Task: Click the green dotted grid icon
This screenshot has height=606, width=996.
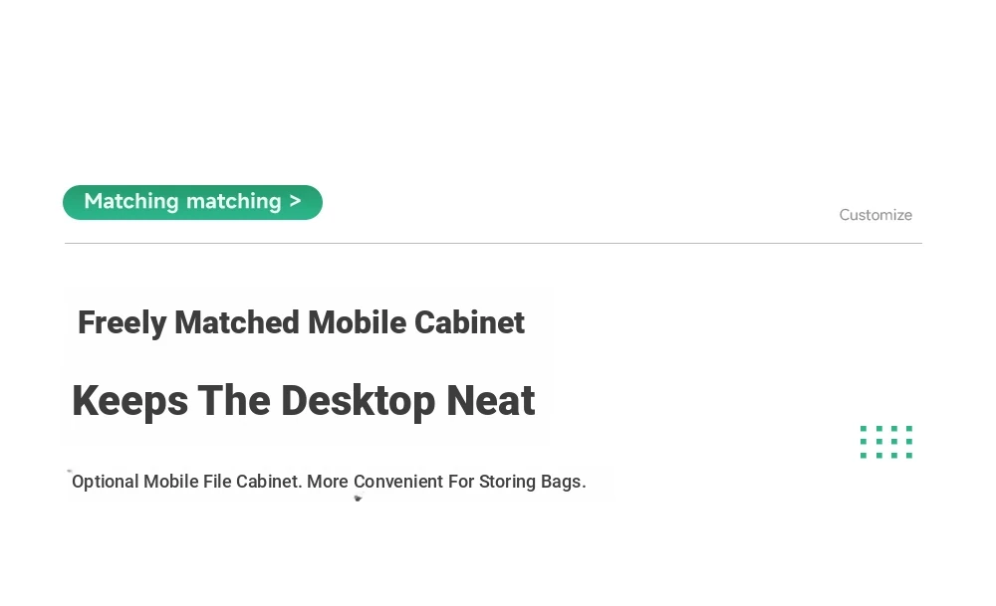Action: pyautogui.click(x=886, y=442)
